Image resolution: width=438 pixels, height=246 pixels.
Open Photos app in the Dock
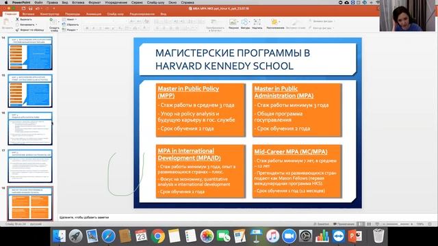[207, 236]
